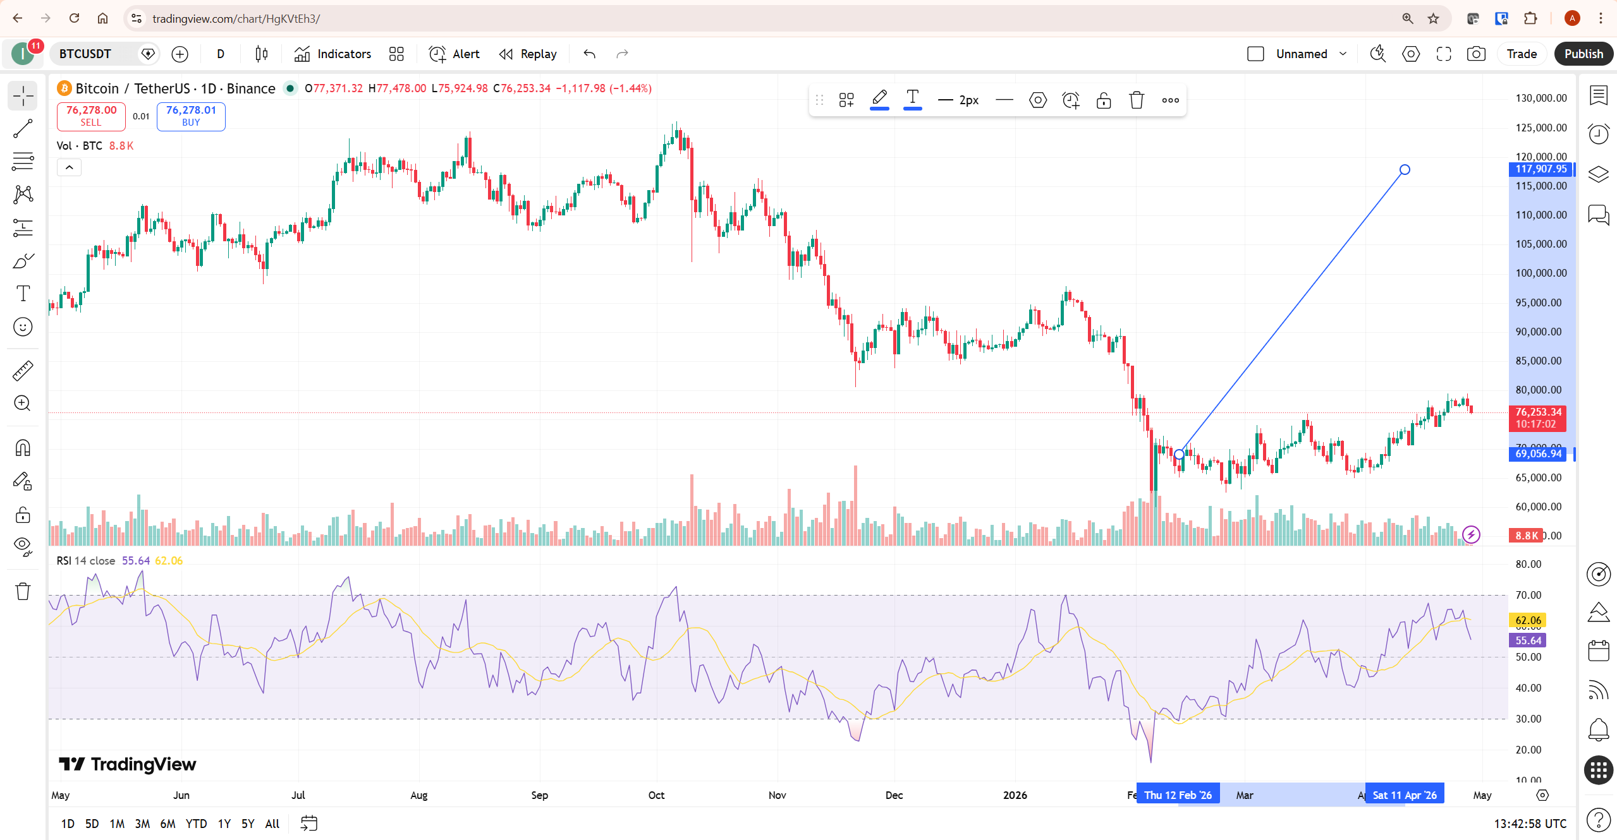Lock the selected trend line
Viewport: 1617px width, 840px height.
(1104, 100)
